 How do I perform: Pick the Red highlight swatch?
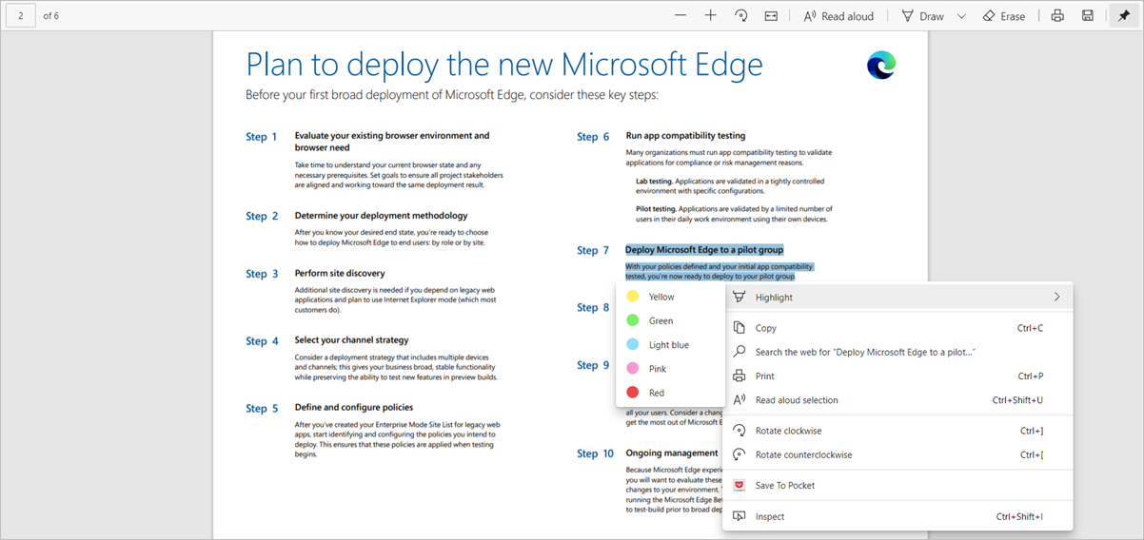pos(633,393)
